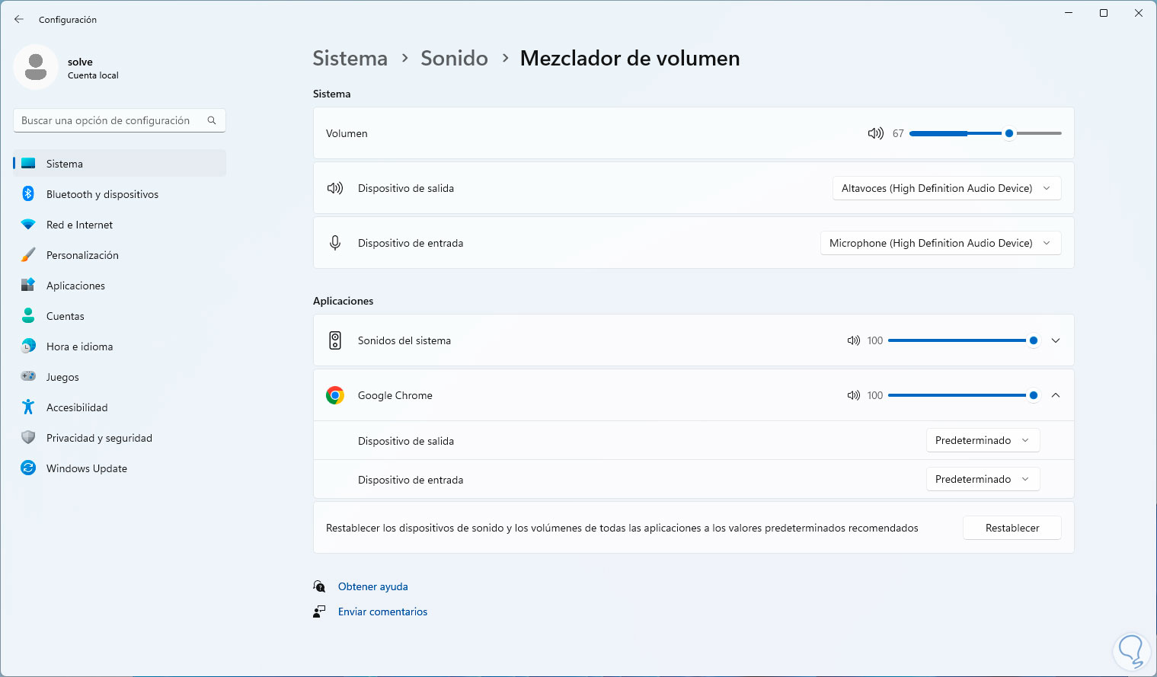Click the user account avatar

point(36,67)
